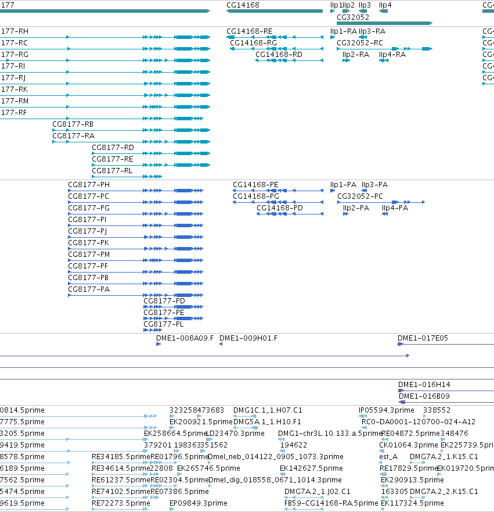Select EST IP05594.3prime

point(387,410)
